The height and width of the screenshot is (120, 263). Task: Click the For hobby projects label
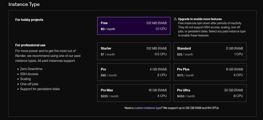[29, 20]
